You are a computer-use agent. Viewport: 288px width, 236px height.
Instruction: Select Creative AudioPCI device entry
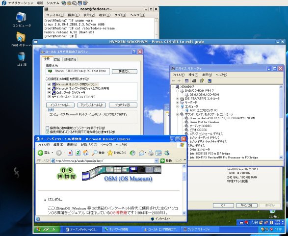click(222, 118)
